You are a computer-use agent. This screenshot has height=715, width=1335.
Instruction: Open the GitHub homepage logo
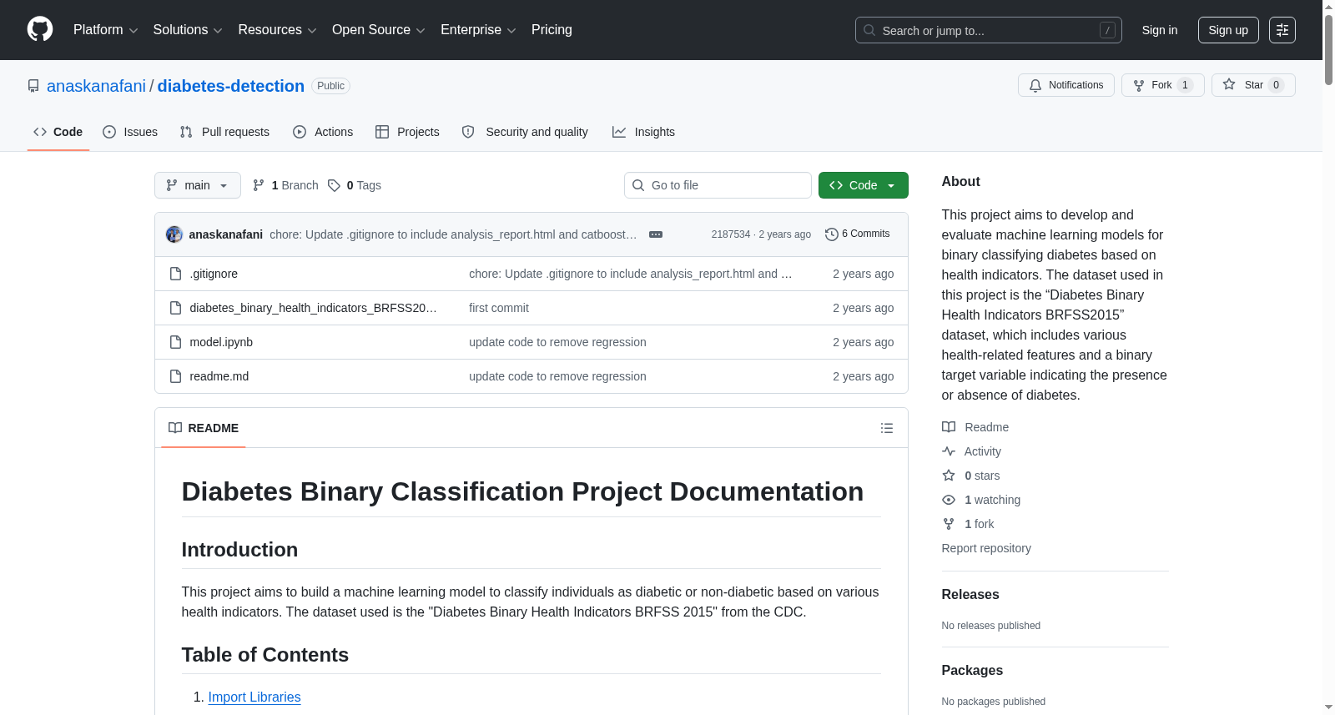point(40,29)
